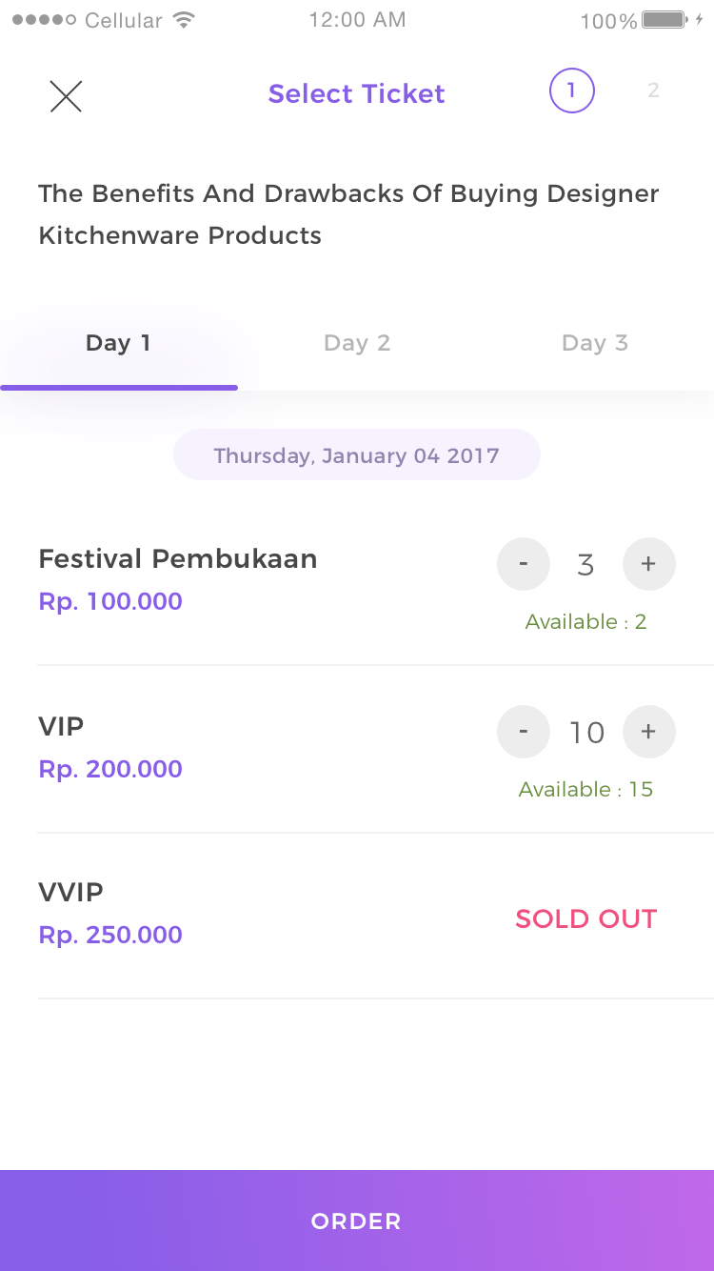Close the Select Ticket screen
Image resolution: width=714 pixels, height=1271 pixels.
pos(66,96)
